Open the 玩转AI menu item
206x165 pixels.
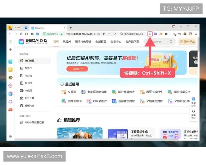tap(67, 42)
